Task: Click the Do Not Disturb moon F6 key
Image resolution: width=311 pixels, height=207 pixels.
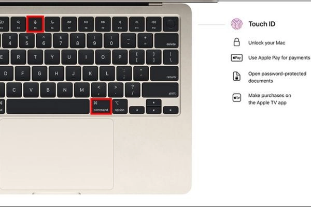Action: click(52, 24)
